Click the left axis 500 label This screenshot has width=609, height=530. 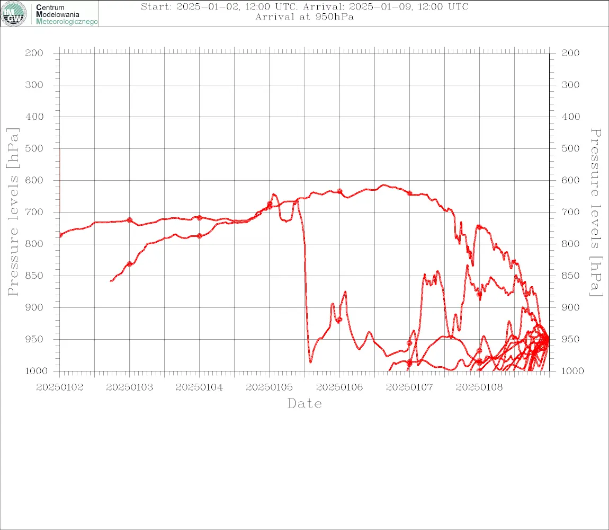[x=34, y=148]
